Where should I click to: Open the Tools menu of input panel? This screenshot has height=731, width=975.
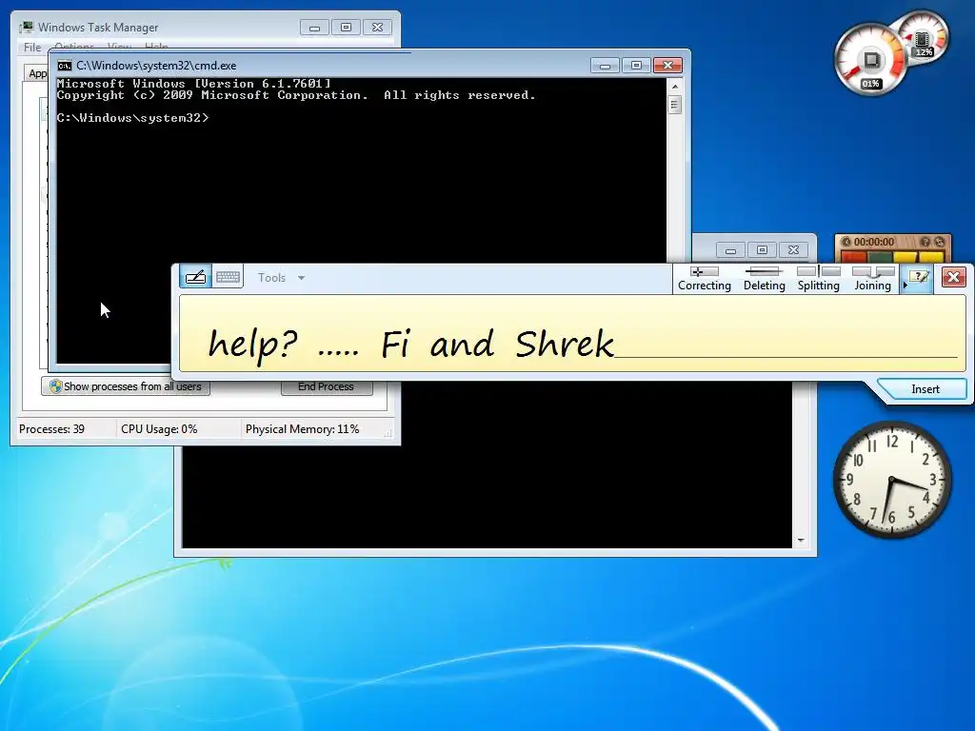point(281,278)
